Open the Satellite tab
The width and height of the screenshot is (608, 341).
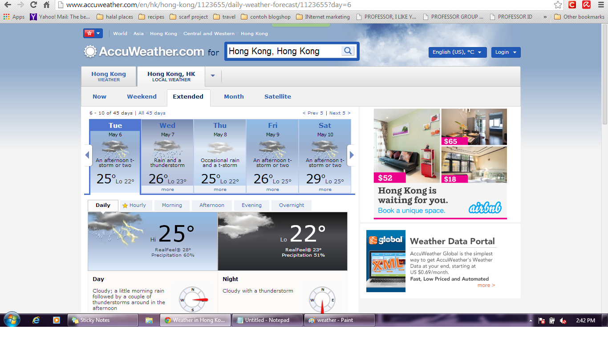tap(278, 96)
